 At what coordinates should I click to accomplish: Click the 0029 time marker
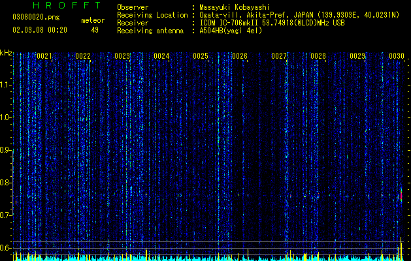click(x=357, y=56)
